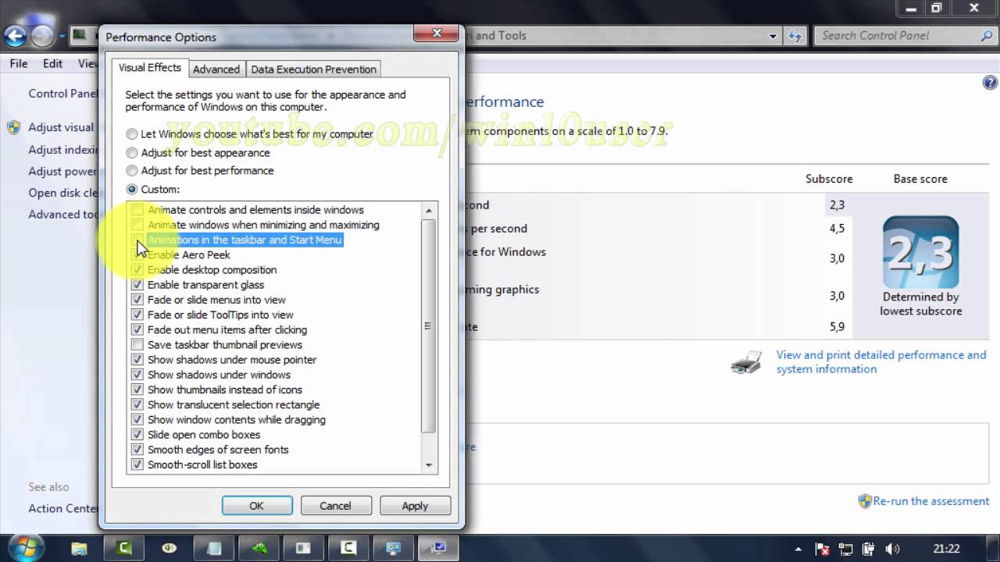Image resolution: width=1000 pixels, height=562 pixels.
Task: Open the File menu
Action: coord(19,63)
